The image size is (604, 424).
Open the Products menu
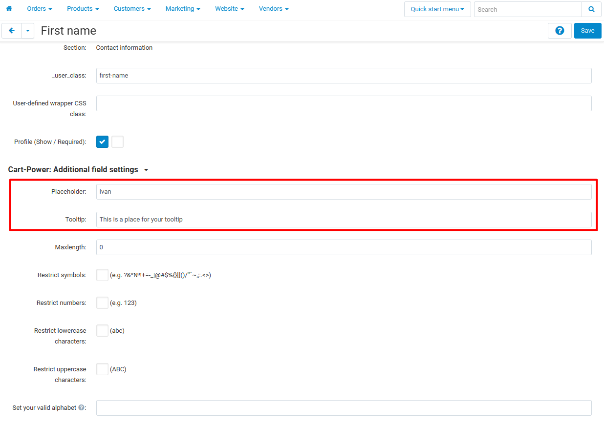tap(80, 8)
